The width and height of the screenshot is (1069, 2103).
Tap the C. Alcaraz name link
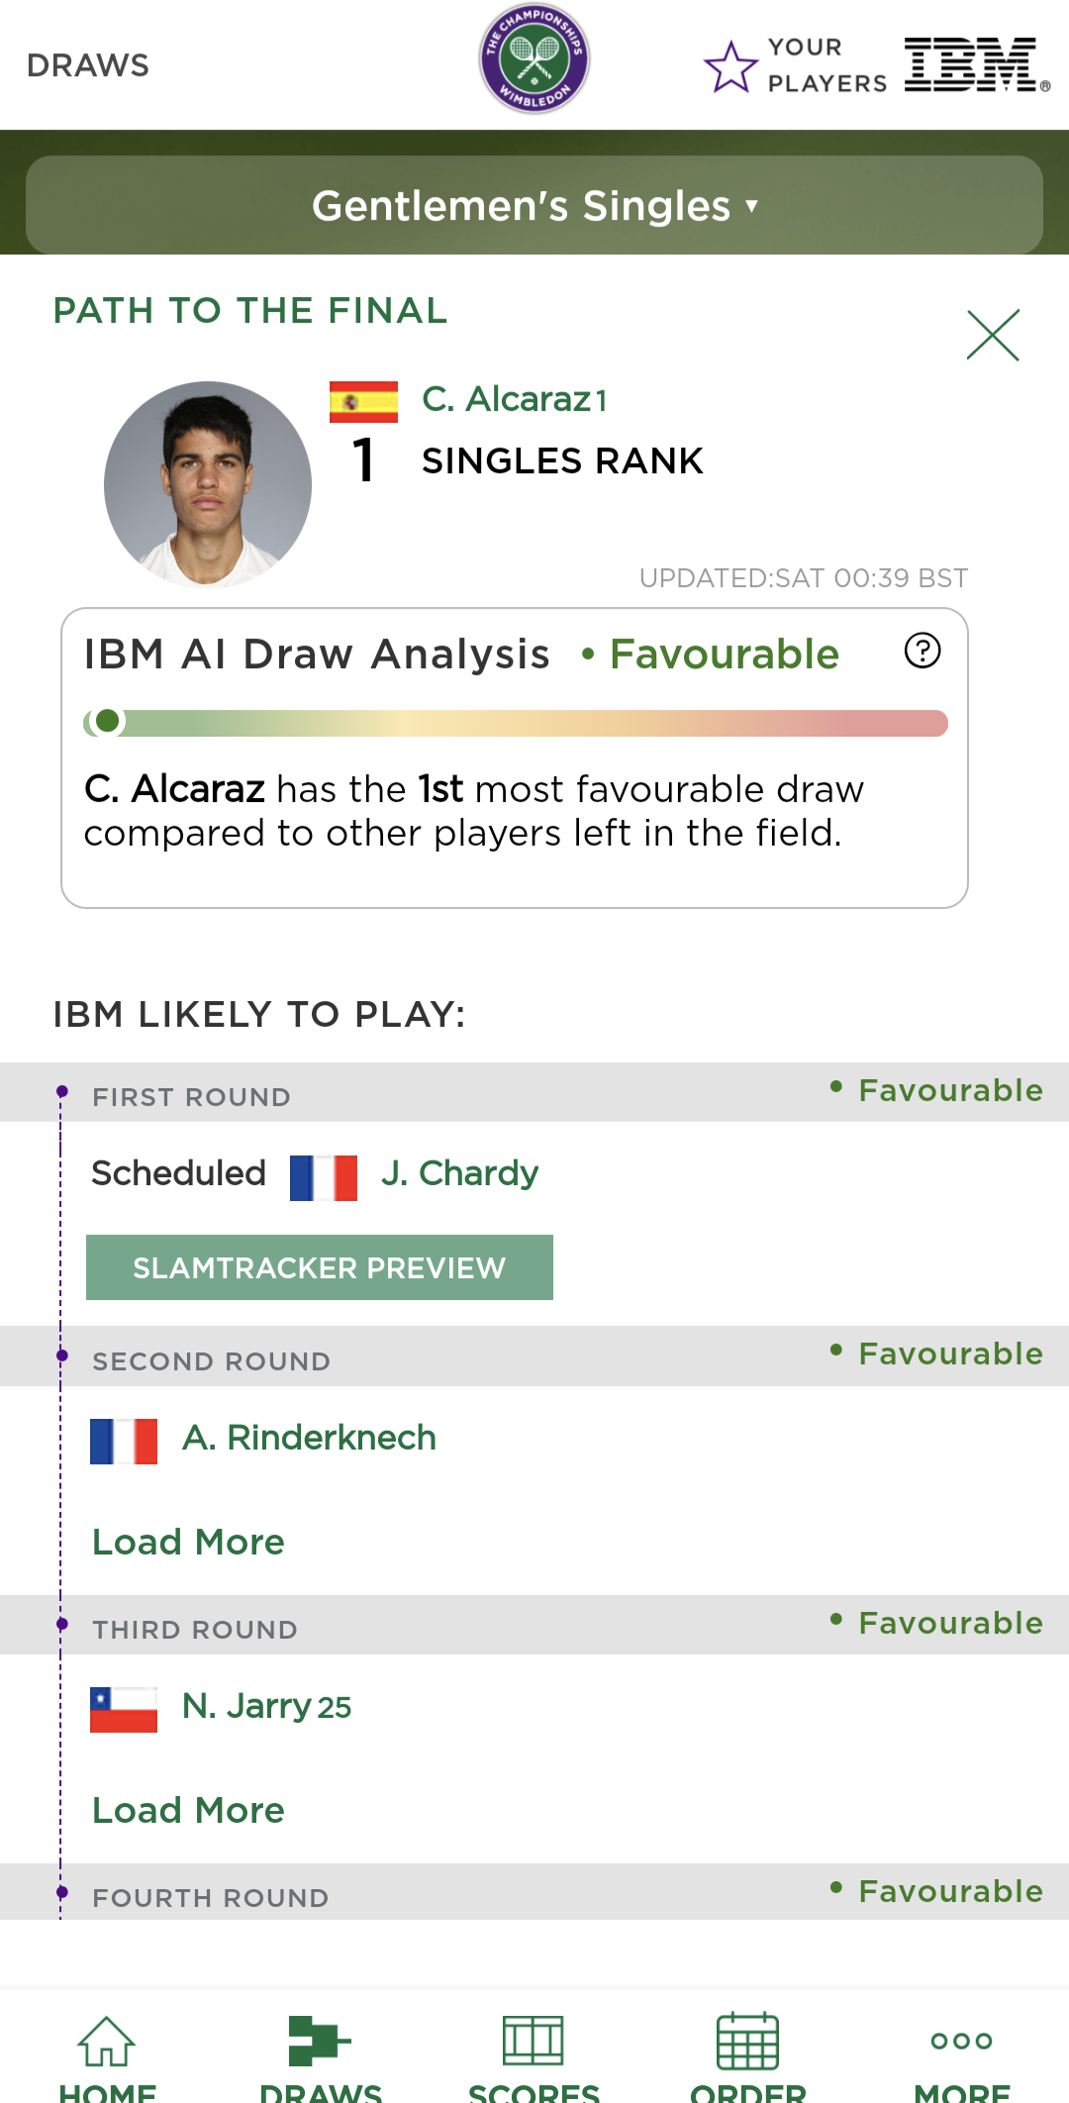(x=506, y=399)
